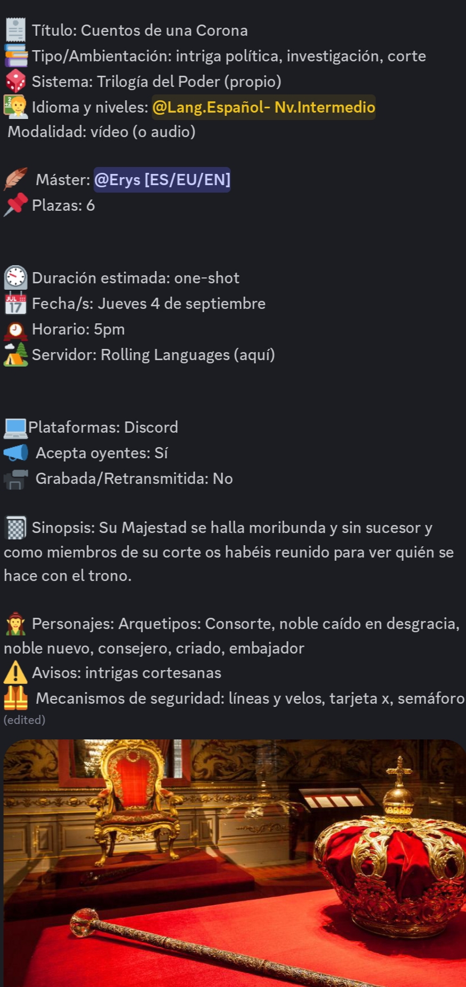Click the calendar emoji beside Fecha/s
Viewport: 466px width, 987px height.
tap(15, 304)
